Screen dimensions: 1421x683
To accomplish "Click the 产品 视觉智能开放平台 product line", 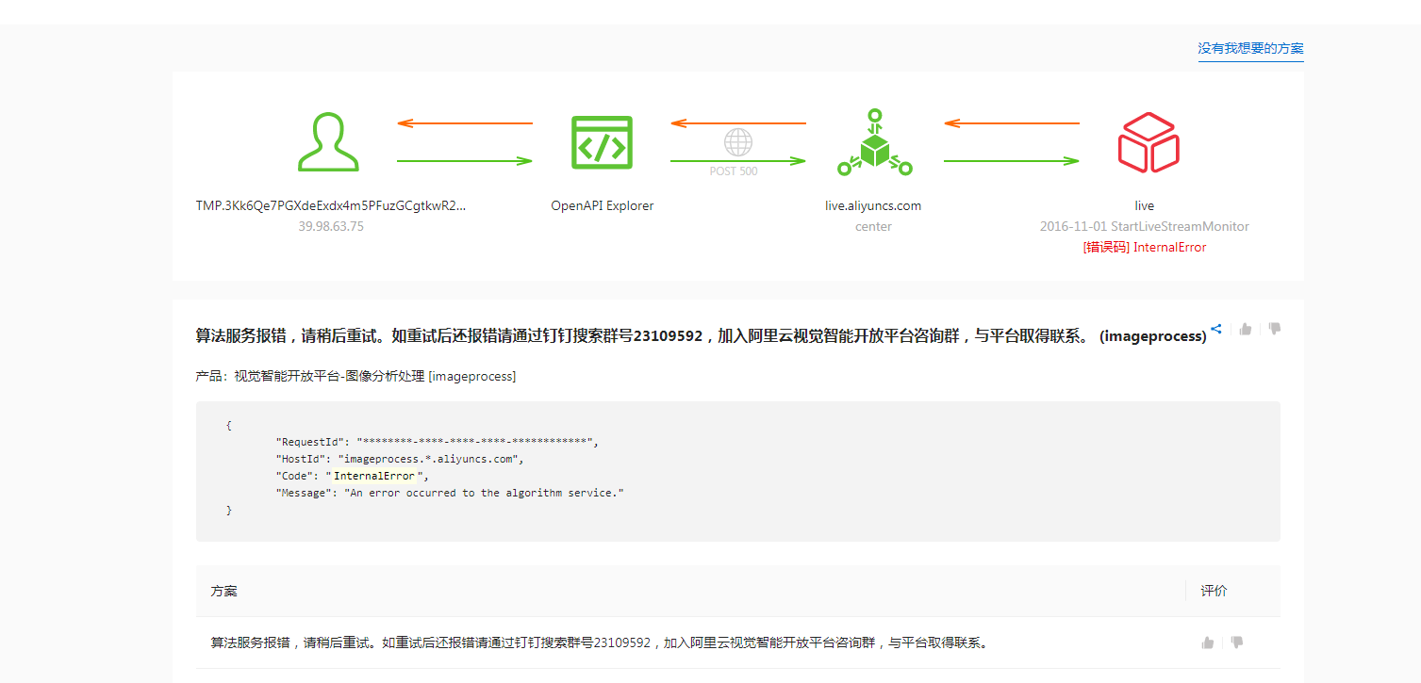I will [x=355, y=377].
